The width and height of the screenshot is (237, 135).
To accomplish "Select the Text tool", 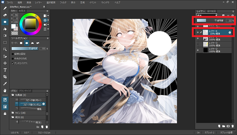I will 5,70.
